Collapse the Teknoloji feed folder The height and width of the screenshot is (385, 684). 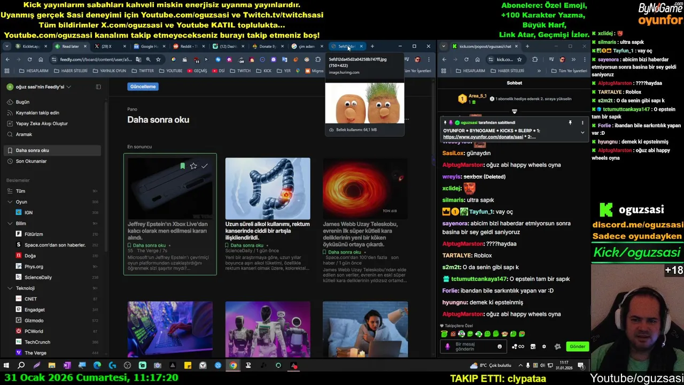click(x=10, y=288)
